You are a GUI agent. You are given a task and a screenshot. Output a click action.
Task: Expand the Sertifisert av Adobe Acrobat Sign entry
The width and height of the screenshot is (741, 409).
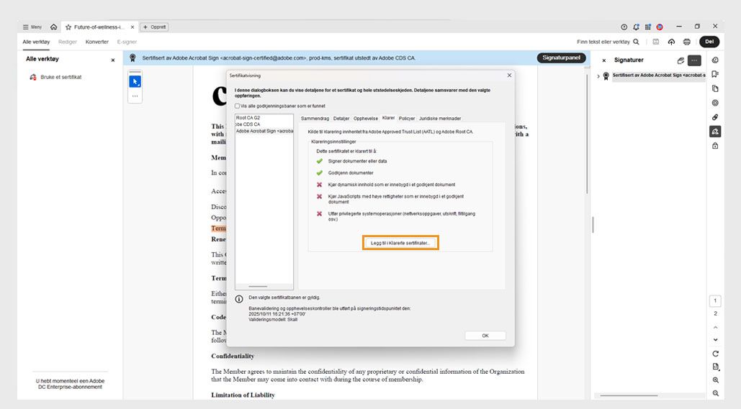pos(598,76)
